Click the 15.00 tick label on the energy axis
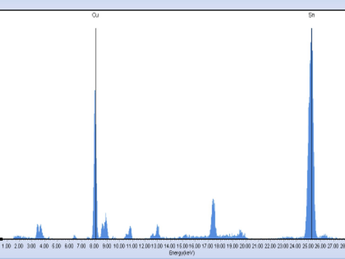 point(182,246)
